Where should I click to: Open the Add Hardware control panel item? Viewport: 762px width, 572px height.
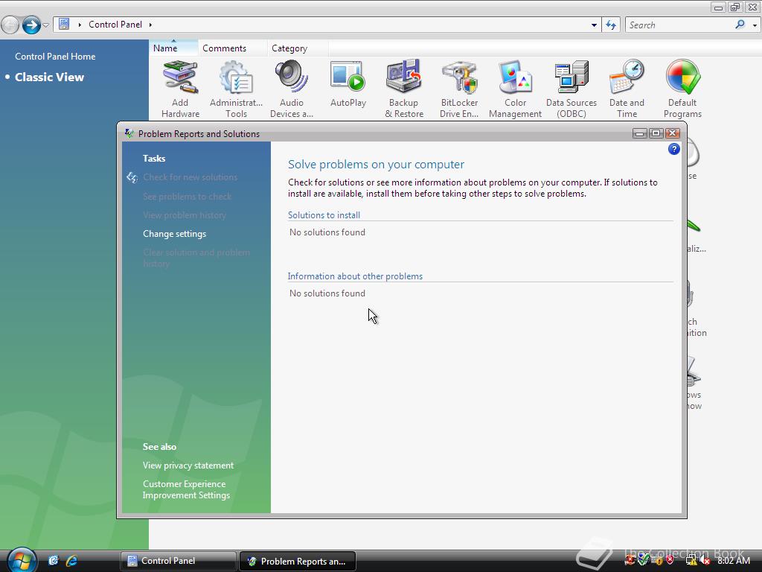click(180, 89)
